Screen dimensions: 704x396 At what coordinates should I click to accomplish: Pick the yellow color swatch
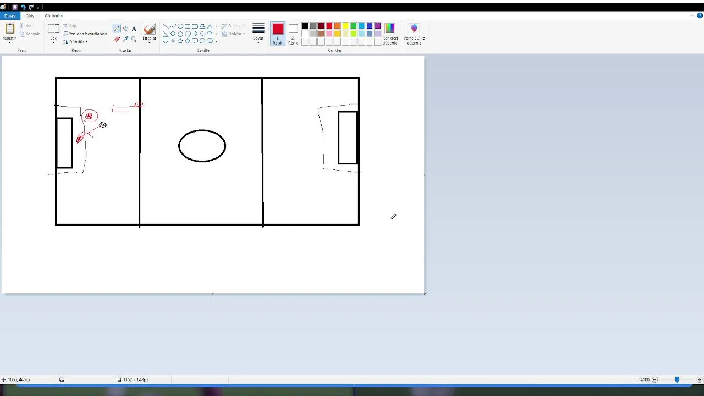345,26
